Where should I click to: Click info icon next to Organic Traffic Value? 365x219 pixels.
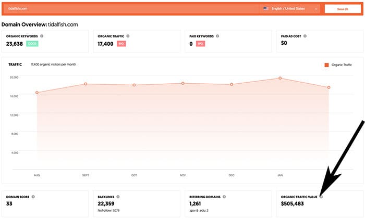click(321, 197)
